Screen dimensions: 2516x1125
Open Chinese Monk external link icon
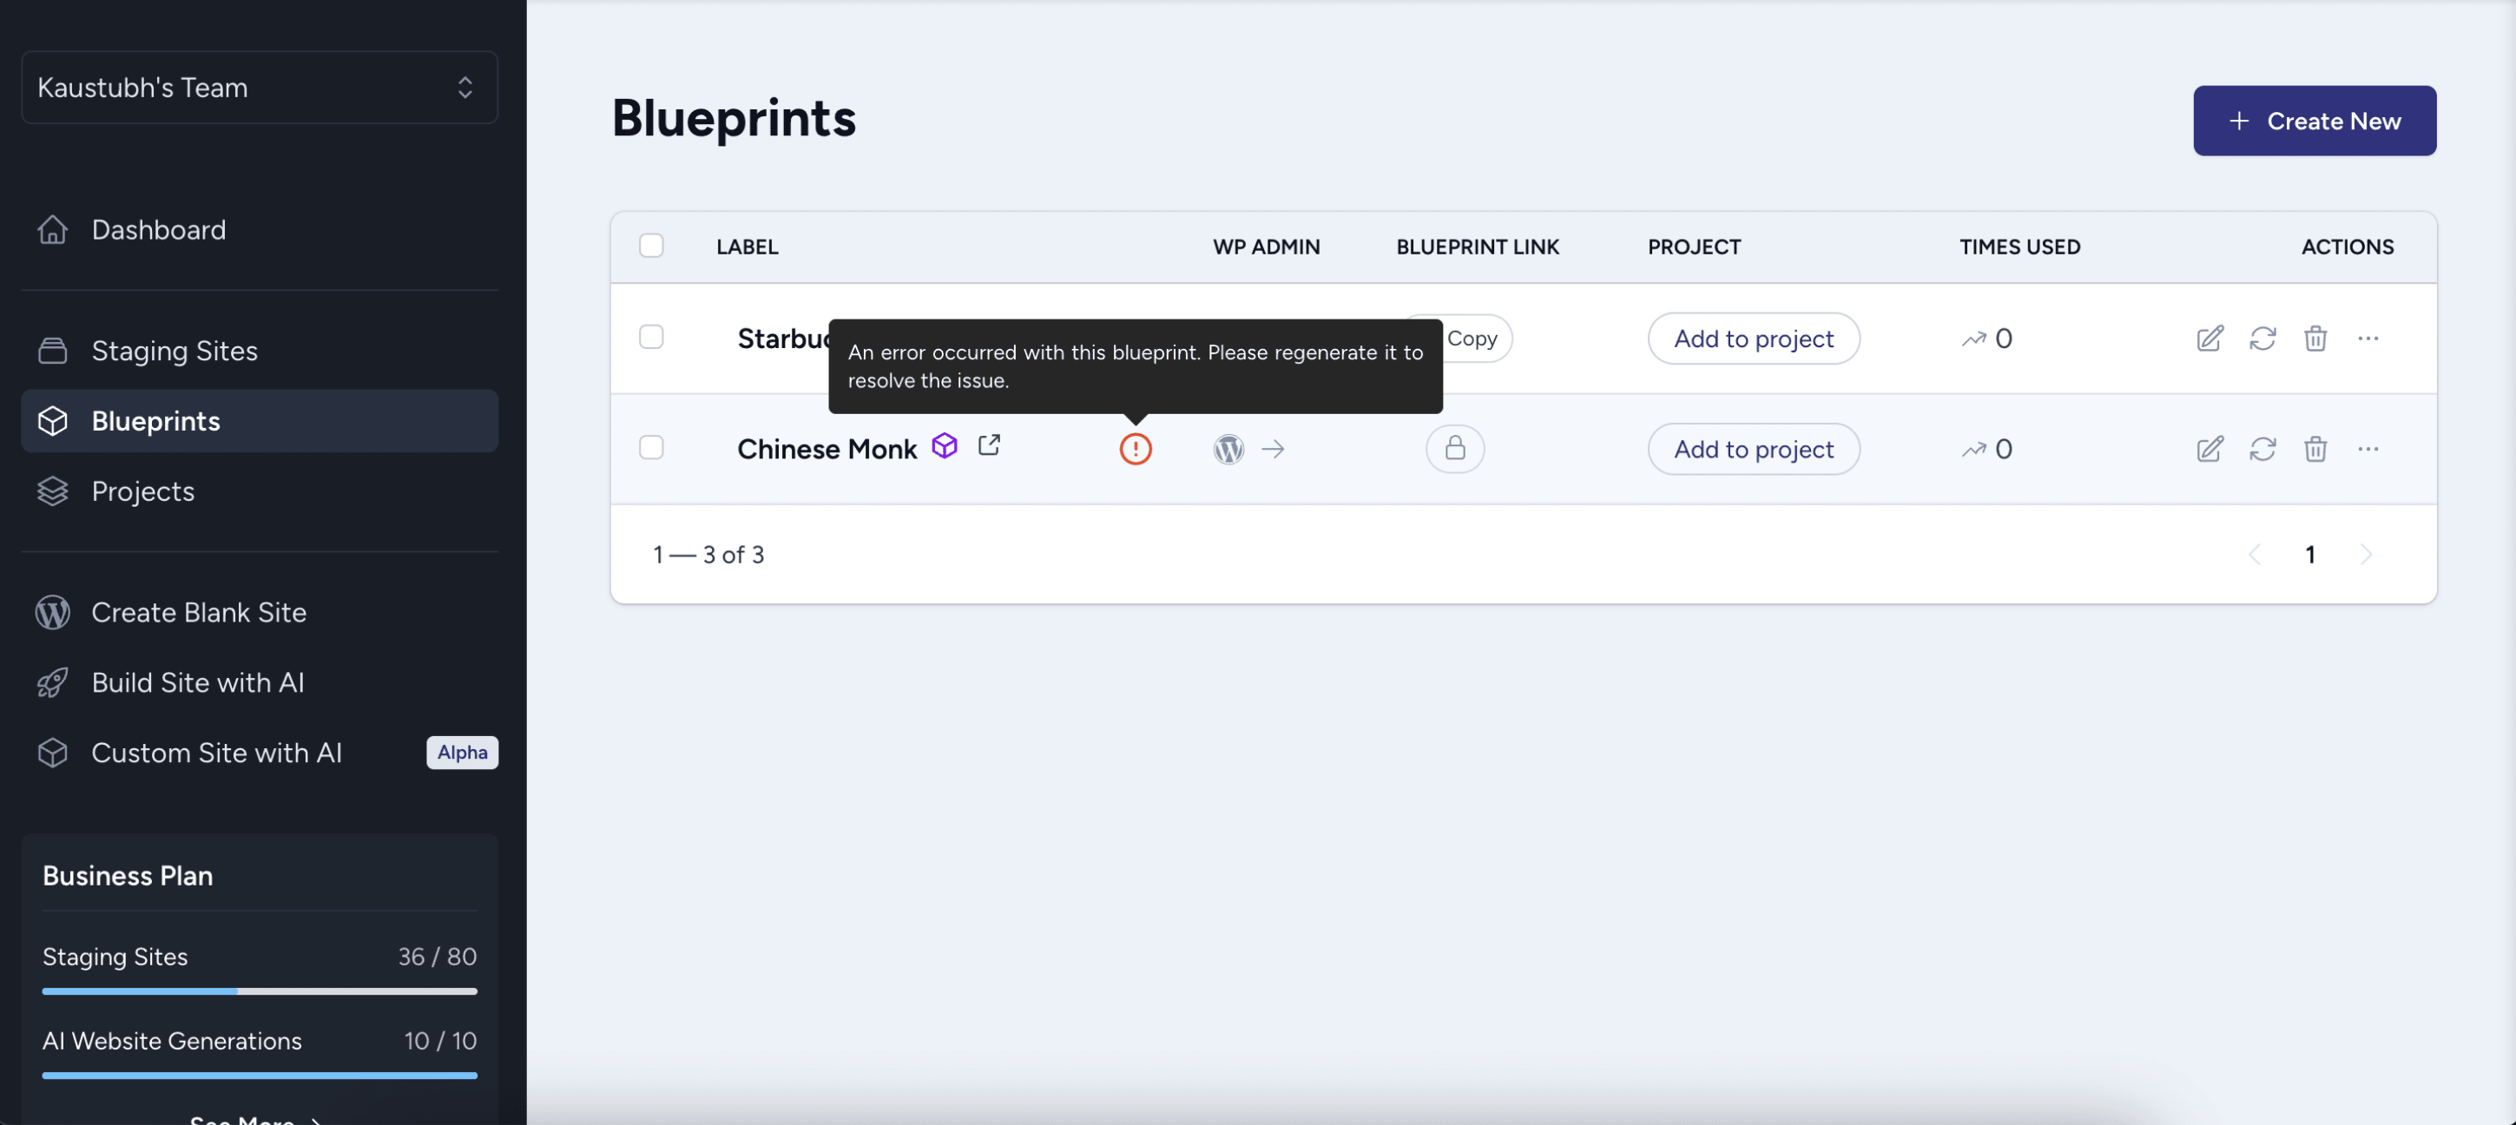(x=988, y=445)
